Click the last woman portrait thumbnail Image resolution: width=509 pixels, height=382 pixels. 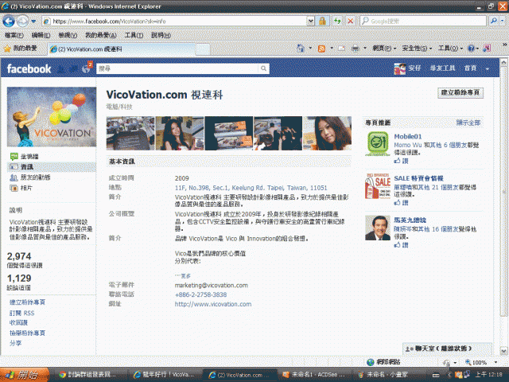point(327,133)
